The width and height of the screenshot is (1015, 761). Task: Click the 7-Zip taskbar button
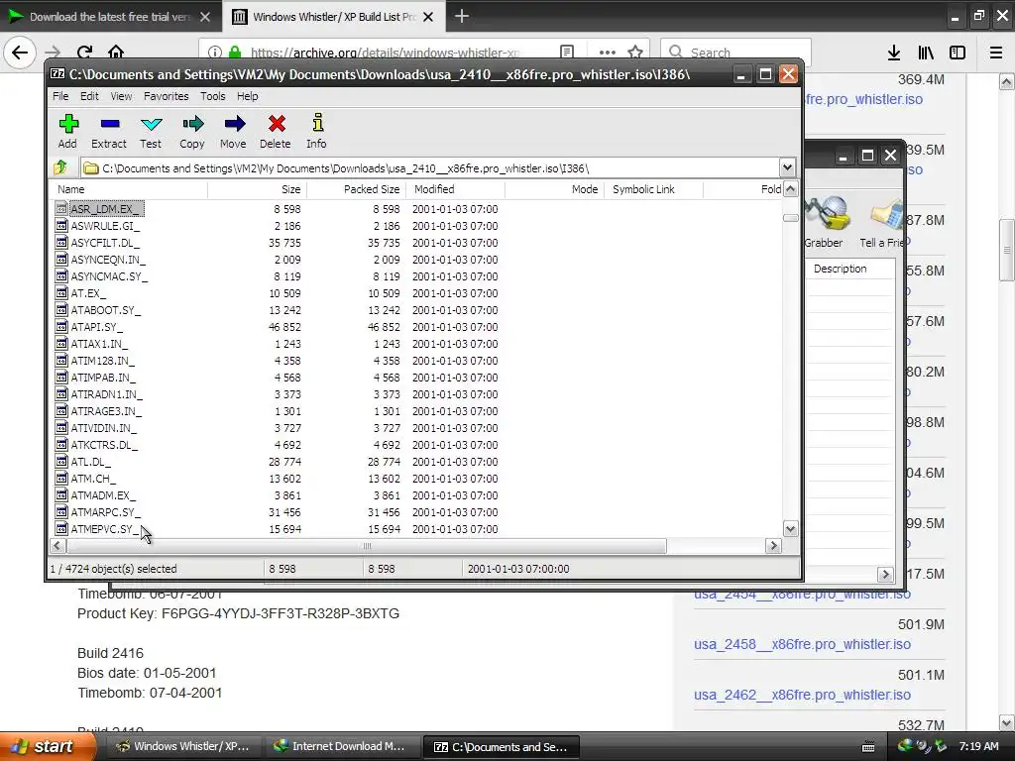tap(500, 746)
